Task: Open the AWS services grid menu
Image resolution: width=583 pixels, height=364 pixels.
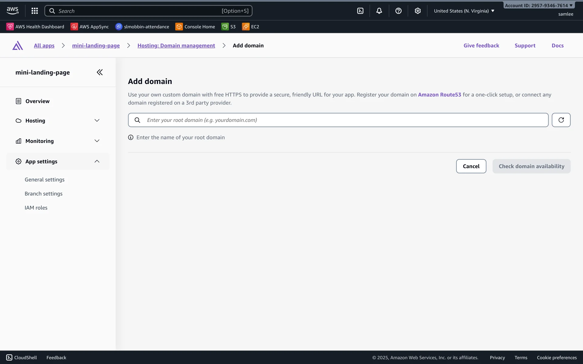Action: (x=35, y=11)
